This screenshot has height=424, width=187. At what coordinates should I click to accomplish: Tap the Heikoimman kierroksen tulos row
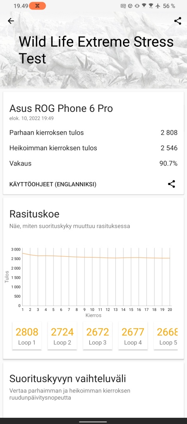pyautogui.click(x=93, y=148)
